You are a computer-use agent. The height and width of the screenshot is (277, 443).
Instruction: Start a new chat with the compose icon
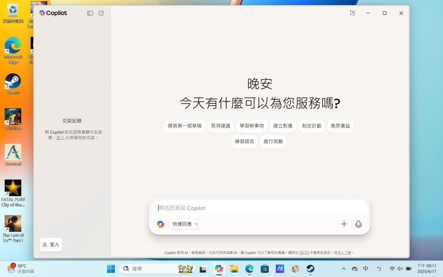(x=101, y=13)
